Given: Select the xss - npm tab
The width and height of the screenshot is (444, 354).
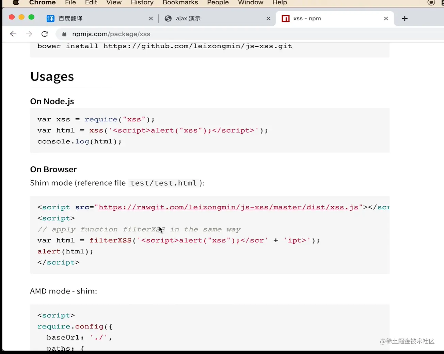Looking at the screenshot, I should [335, 18].
